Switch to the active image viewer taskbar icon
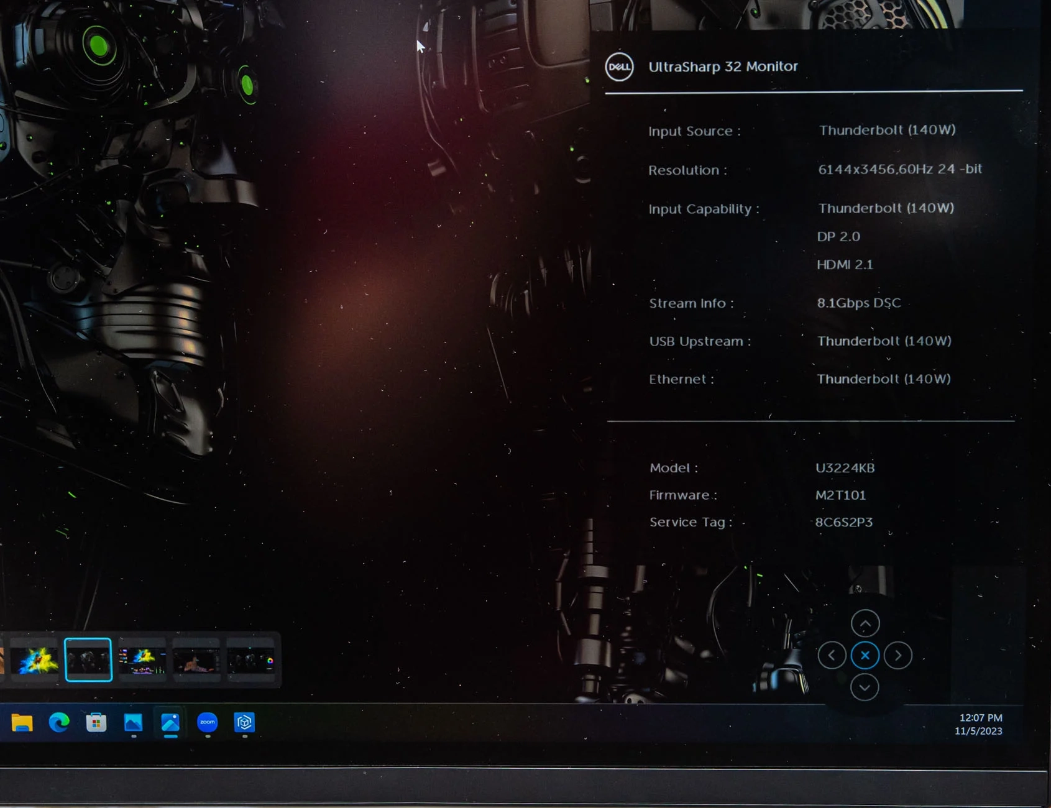The image size is (1051, 808). 170,722
